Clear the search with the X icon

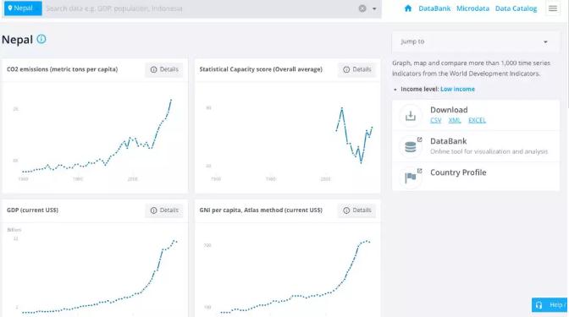tap(362, 8)
